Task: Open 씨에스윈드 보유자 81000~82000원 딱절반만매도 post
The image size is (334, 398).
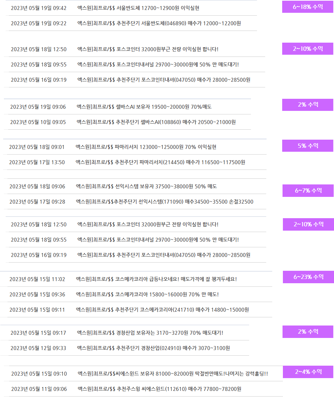Action: [173, 373]
